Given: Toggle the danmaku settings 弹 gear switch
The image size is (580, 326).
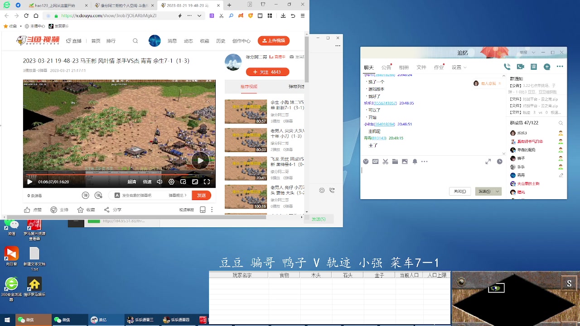Looking at the screenshot, I should (x=98, y=195).
